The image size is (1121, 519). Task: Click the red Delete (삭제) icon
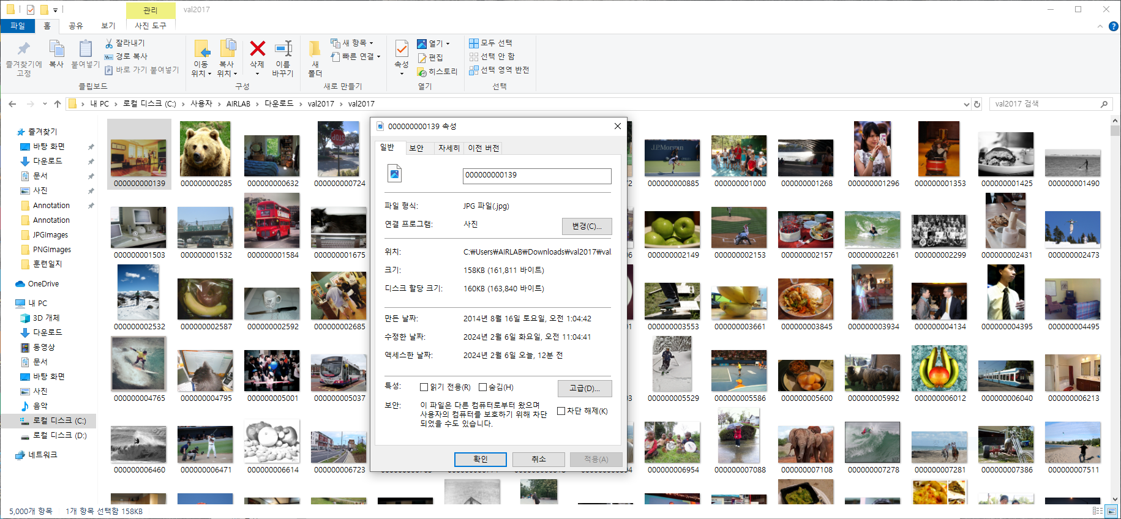[257, 49]
